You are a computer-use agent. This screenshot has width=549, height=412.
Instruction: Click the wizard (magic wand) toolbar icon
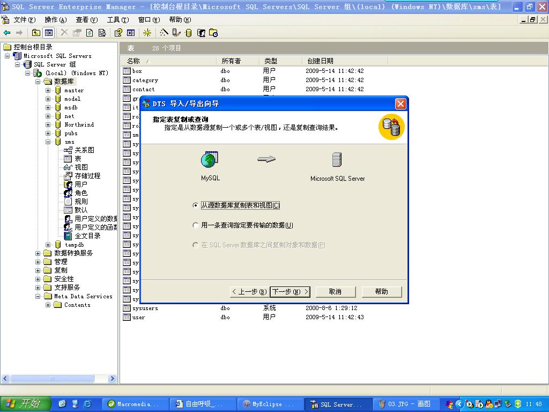tap(161, 33)
